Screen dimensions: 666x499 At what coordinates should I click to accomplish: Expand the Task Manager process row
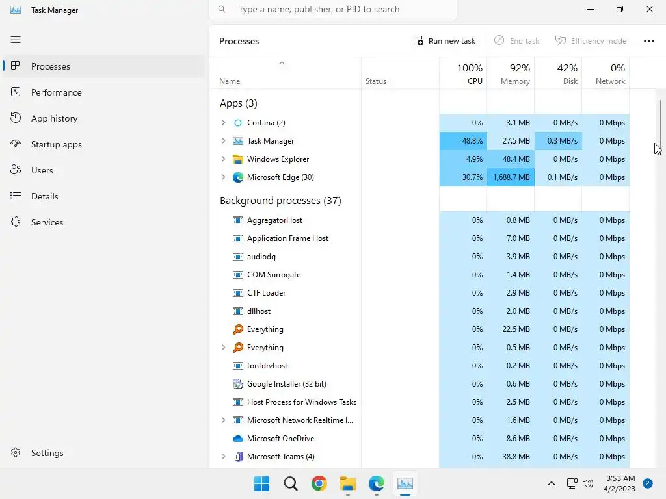click(x=224, y=141)
